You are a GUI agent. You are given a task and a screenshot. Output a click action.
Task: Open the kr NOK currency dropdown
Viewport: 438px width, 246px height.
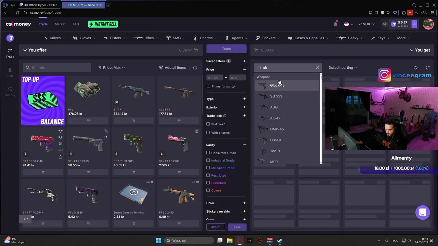click(366, 24)
